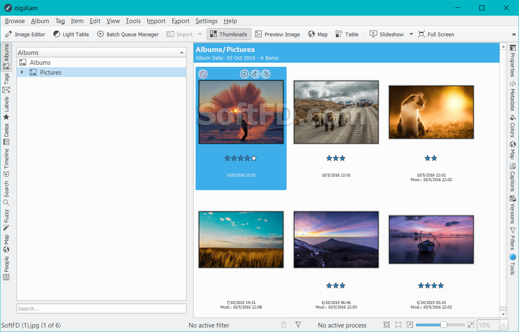Select the root Albums tree item

(101, 63)
